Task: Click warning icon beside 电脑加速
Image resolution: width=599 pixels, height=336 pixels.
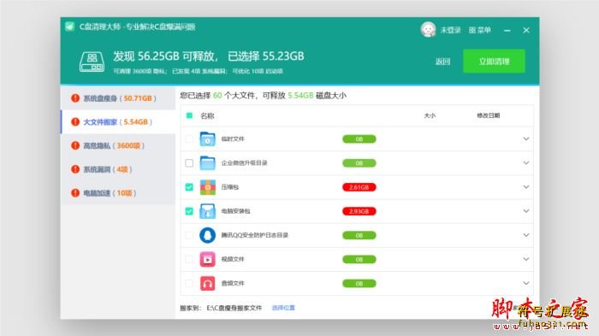Action: point(75,193)
